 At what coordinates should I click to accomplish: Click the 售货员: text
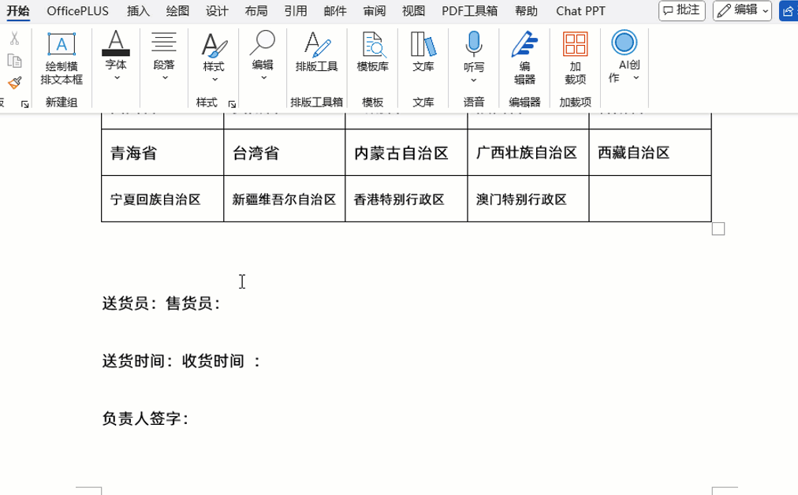pyautogui.click(x=193, y=303)
